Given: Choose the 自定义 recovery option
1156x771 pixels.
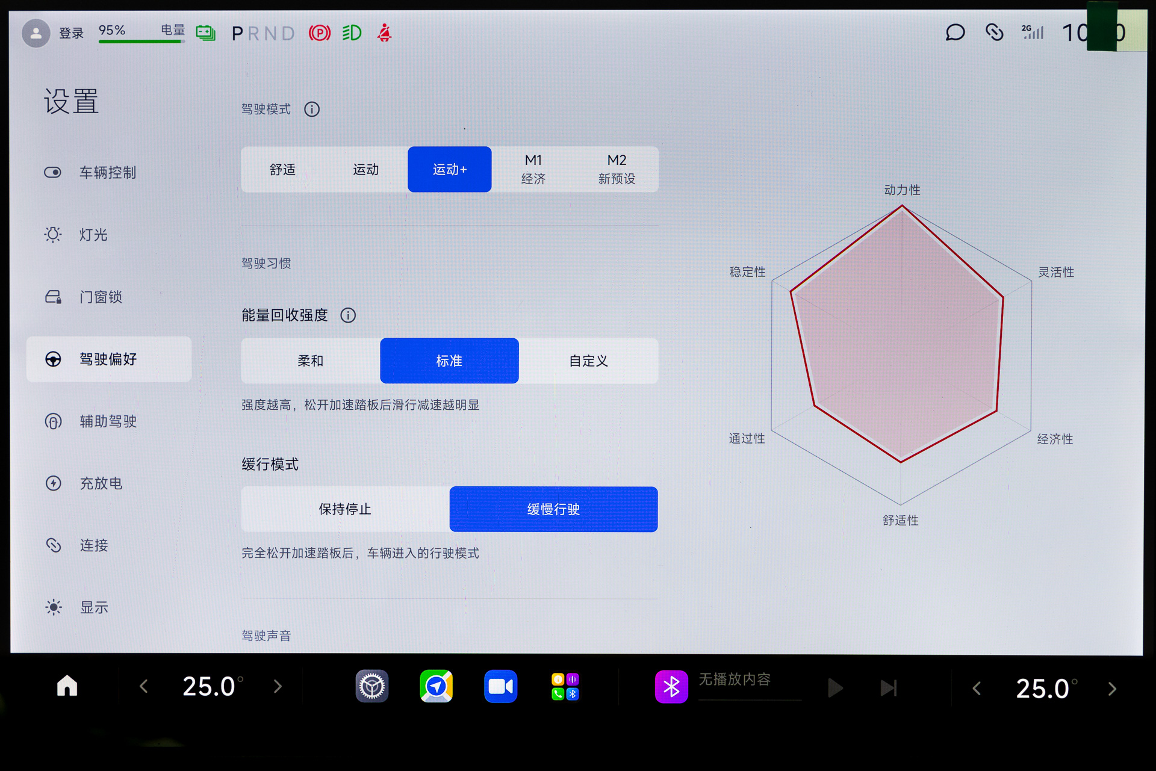Looking at the screenshot, I should pyautogui.click(x=588, y=361).
